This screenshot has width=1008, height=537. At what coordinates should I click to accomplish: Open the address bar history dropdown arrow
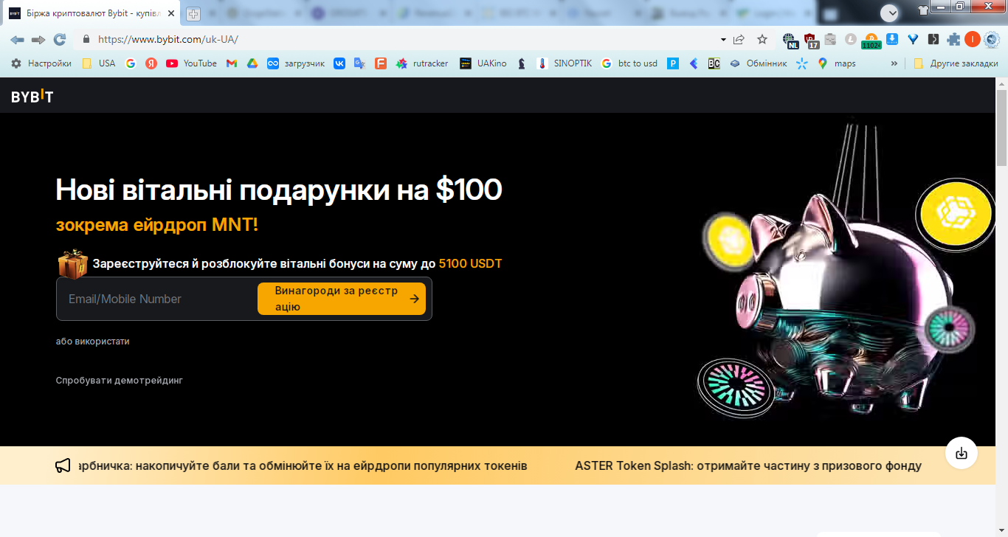(x=723, y=40)
